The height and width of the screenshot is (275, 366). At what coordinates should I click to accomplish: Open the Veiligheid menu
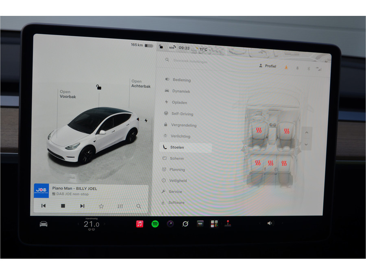click(174, 180)
